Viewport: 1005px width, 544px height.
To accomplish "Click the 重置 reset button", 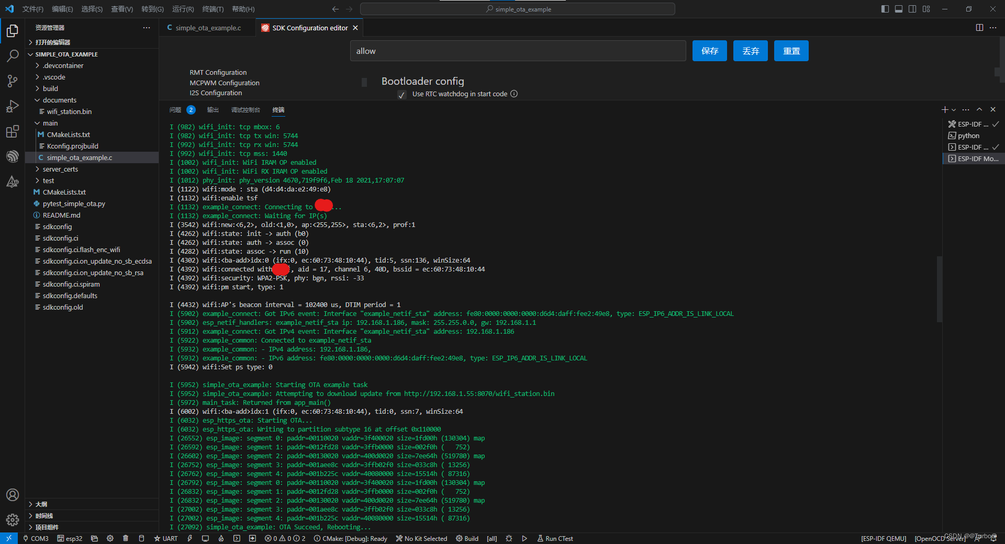I will [791, 51].
